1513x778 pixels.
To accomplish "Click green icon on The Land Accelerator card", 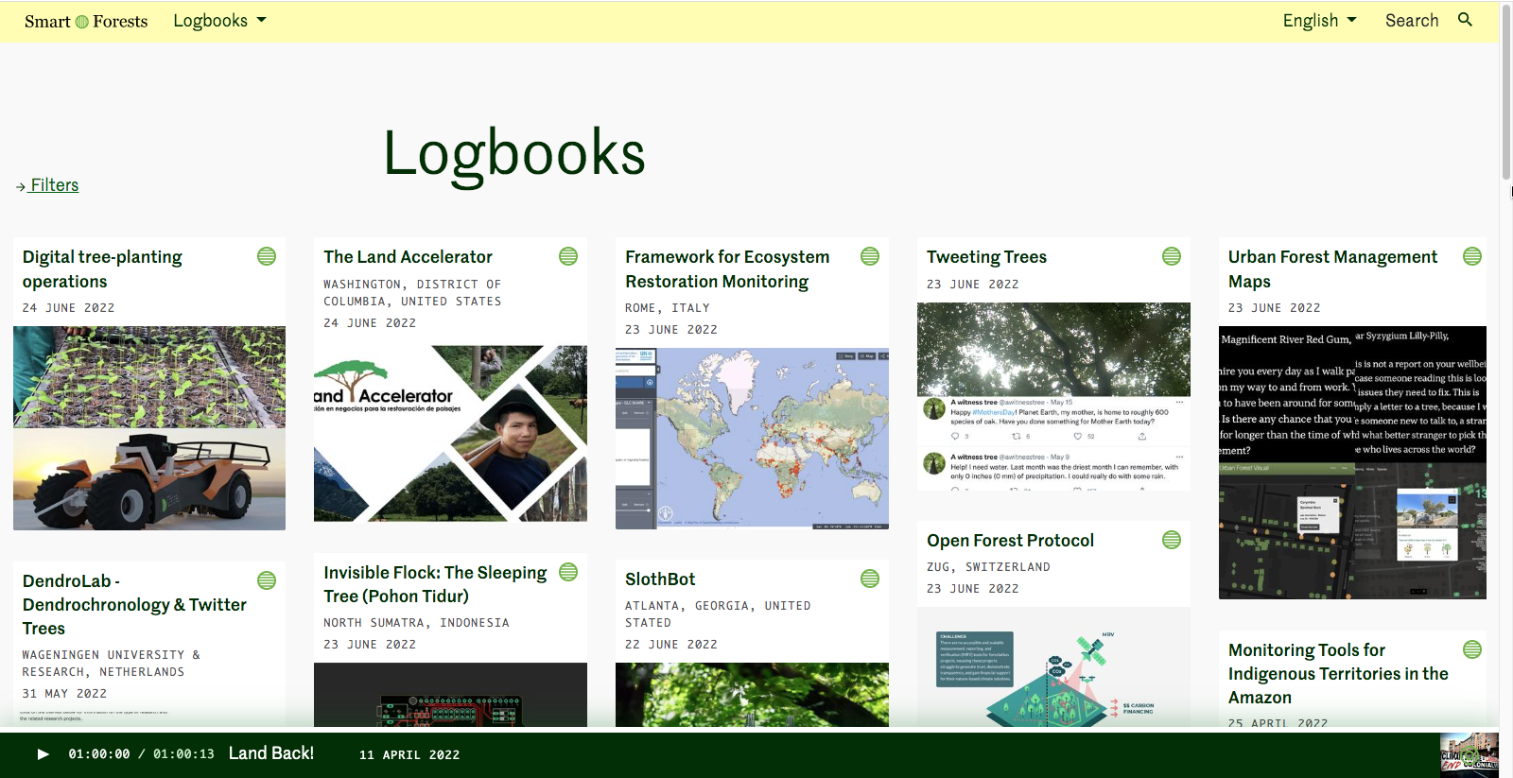I will pyautogui.click(x=568, y=256).
